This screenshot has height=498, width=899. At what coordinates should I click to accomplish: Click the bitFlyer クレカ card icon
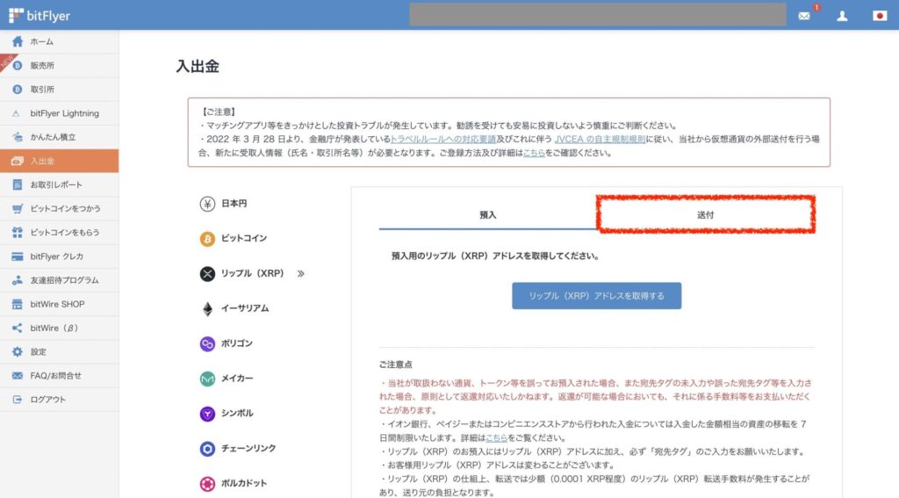[18, 256]
